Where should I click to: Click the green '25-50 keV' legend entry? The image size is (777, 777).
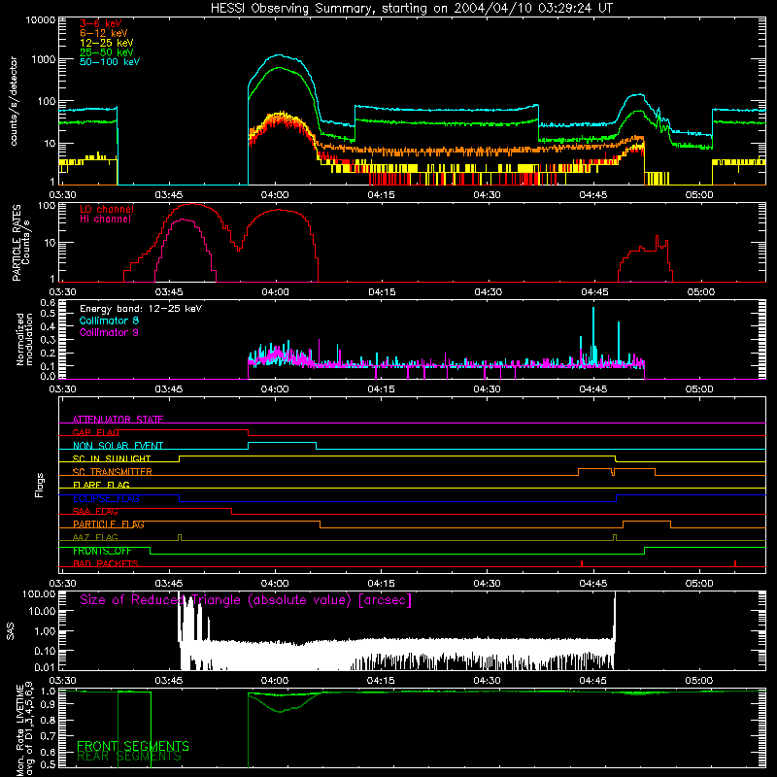[x=107, y=52]
